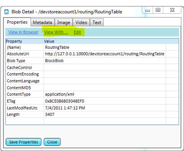Select the Blob Type property label
Screen dimensions: 184x151
16,61
